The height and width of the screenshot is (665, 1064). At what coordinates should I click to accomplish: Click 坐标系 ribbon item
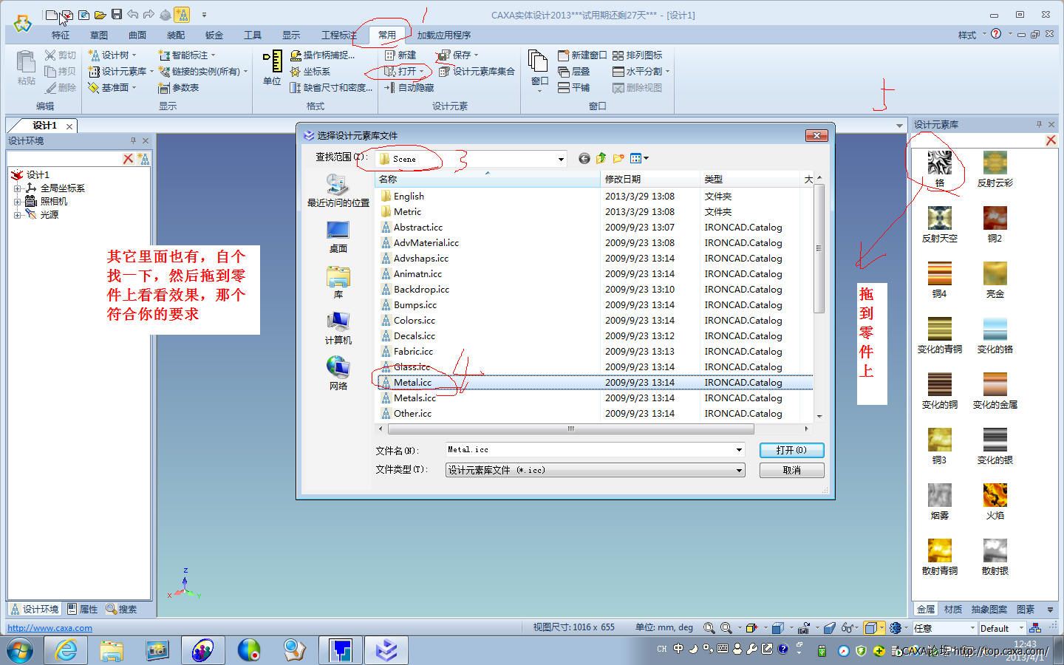point(310,71)
